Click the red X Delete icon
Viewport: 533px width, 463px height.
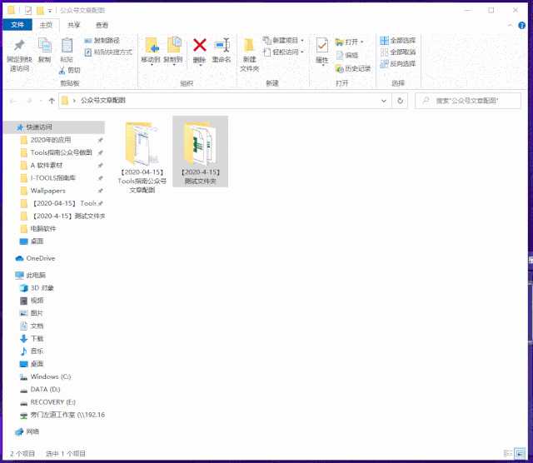click(200, 45)
